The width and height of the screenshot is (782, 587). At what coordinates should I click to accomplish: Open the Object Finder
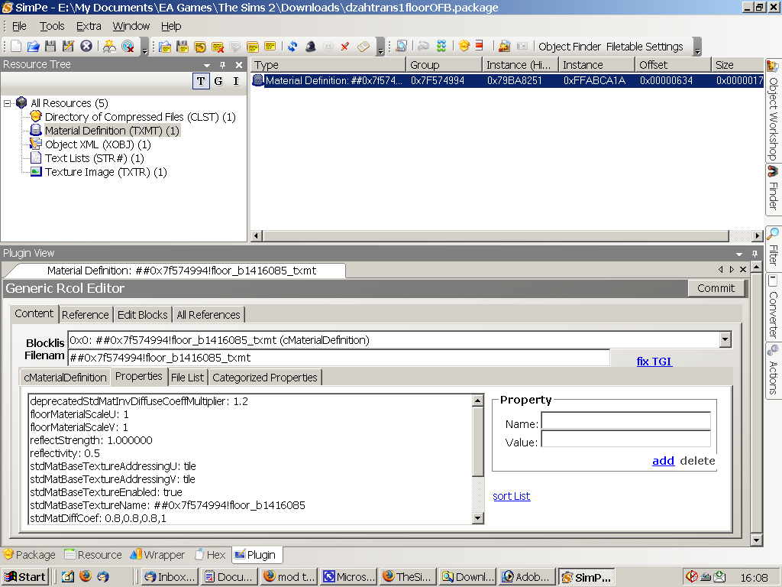click(x=570, y=47)
